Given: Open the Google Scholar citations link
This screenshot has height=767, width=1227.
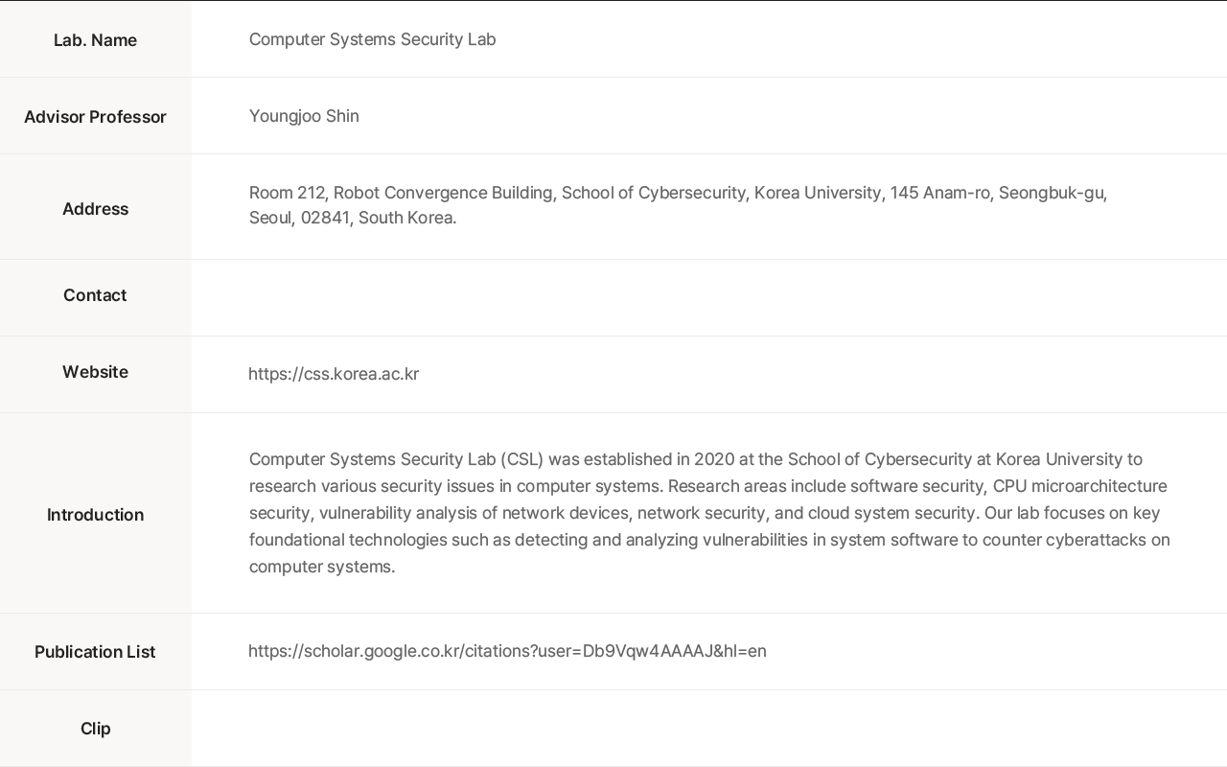Looking at the screenshot, I should click(507, 651).
